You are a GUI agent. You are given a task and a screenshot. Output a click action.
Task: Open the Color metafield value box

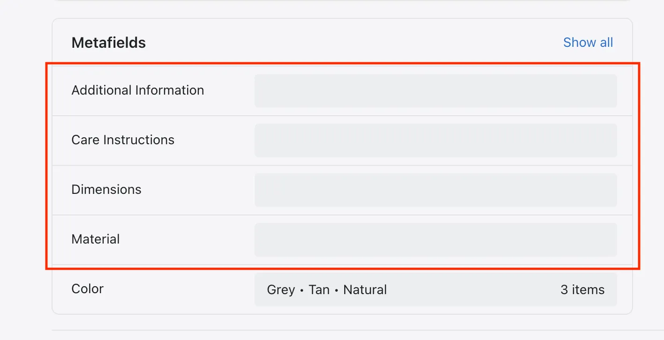(436, 289)
